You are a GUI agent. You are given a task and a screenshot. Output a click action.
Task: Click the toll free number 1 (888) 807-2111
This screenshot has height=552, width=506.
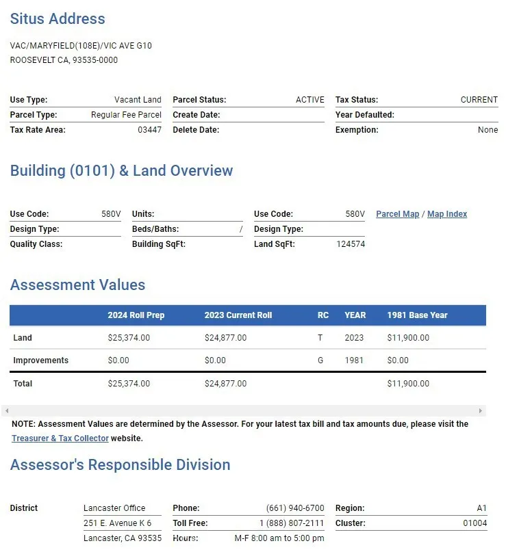coord(291,523)
